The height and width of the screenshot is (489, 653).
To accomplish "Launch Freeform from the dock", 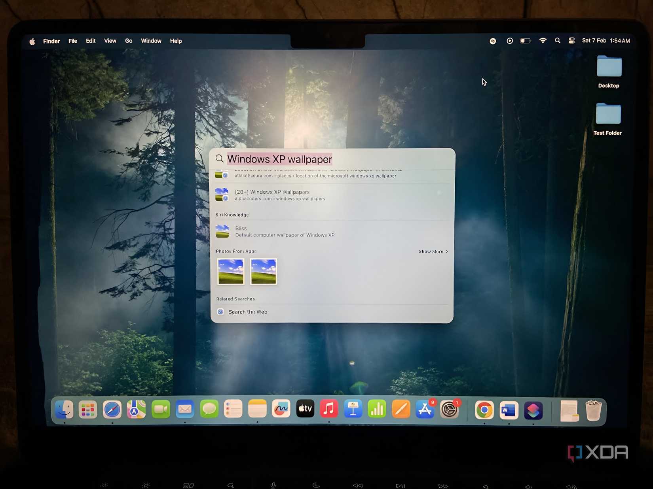I will pyautogui.click(x=281, y=410).
